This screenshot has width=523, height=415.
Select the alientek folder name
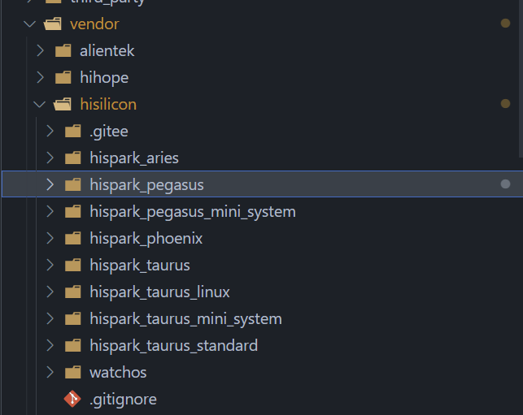(107, 51)
